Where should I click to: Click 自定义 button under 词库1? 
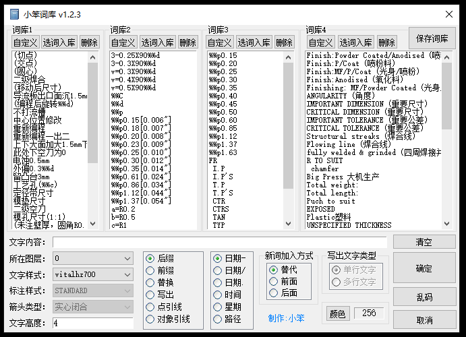pyautogui.click(x=26, y=42)
